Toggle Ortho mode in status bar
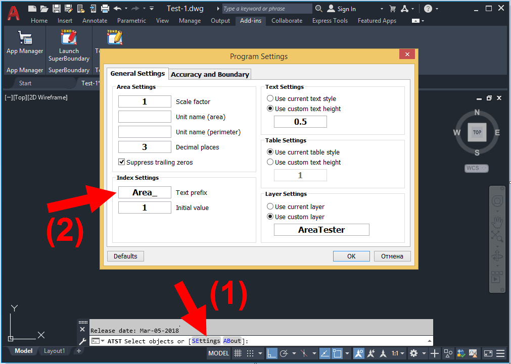511x364 pixels. 271,353
